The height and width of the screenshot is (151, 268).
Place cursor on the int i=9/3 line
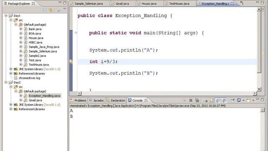click(x=167, y=62)
